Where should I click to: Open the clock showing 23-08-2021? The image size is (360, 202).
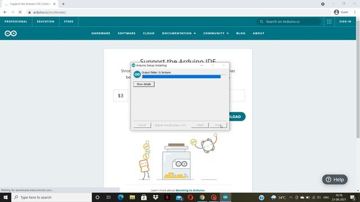339,198
